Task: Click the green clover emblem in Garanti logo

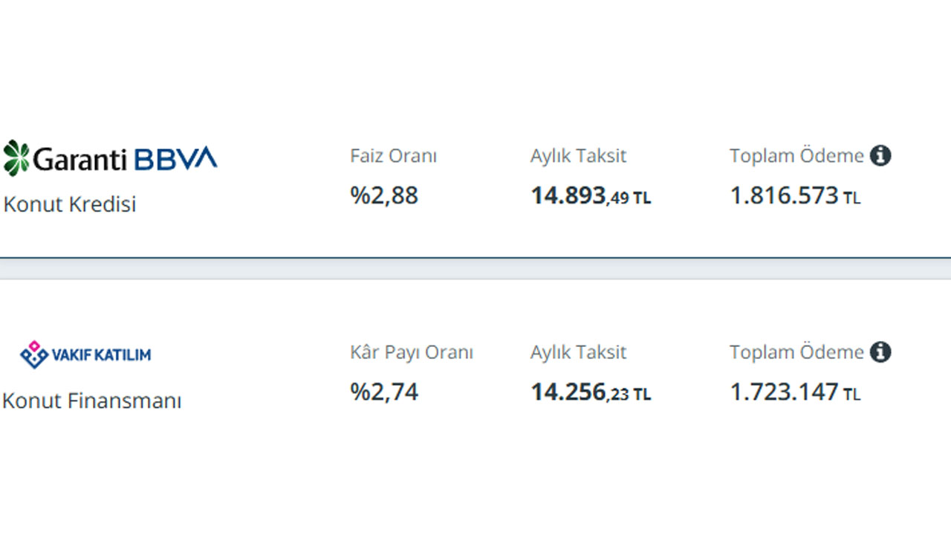Action: (x=16, y=158)
